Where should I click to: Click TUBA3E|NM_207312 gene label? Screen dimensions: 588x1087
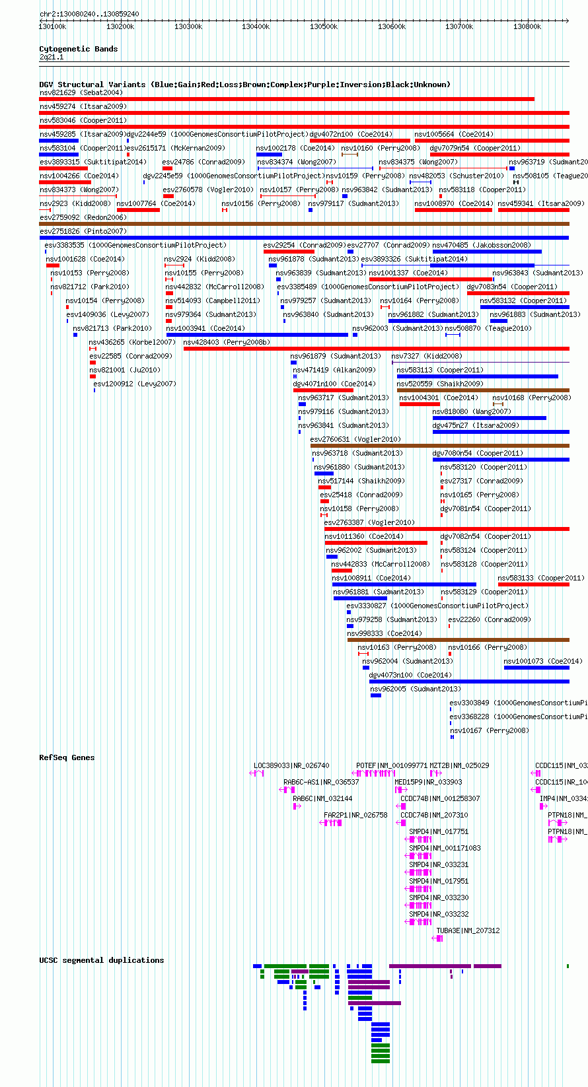[468, 930]
